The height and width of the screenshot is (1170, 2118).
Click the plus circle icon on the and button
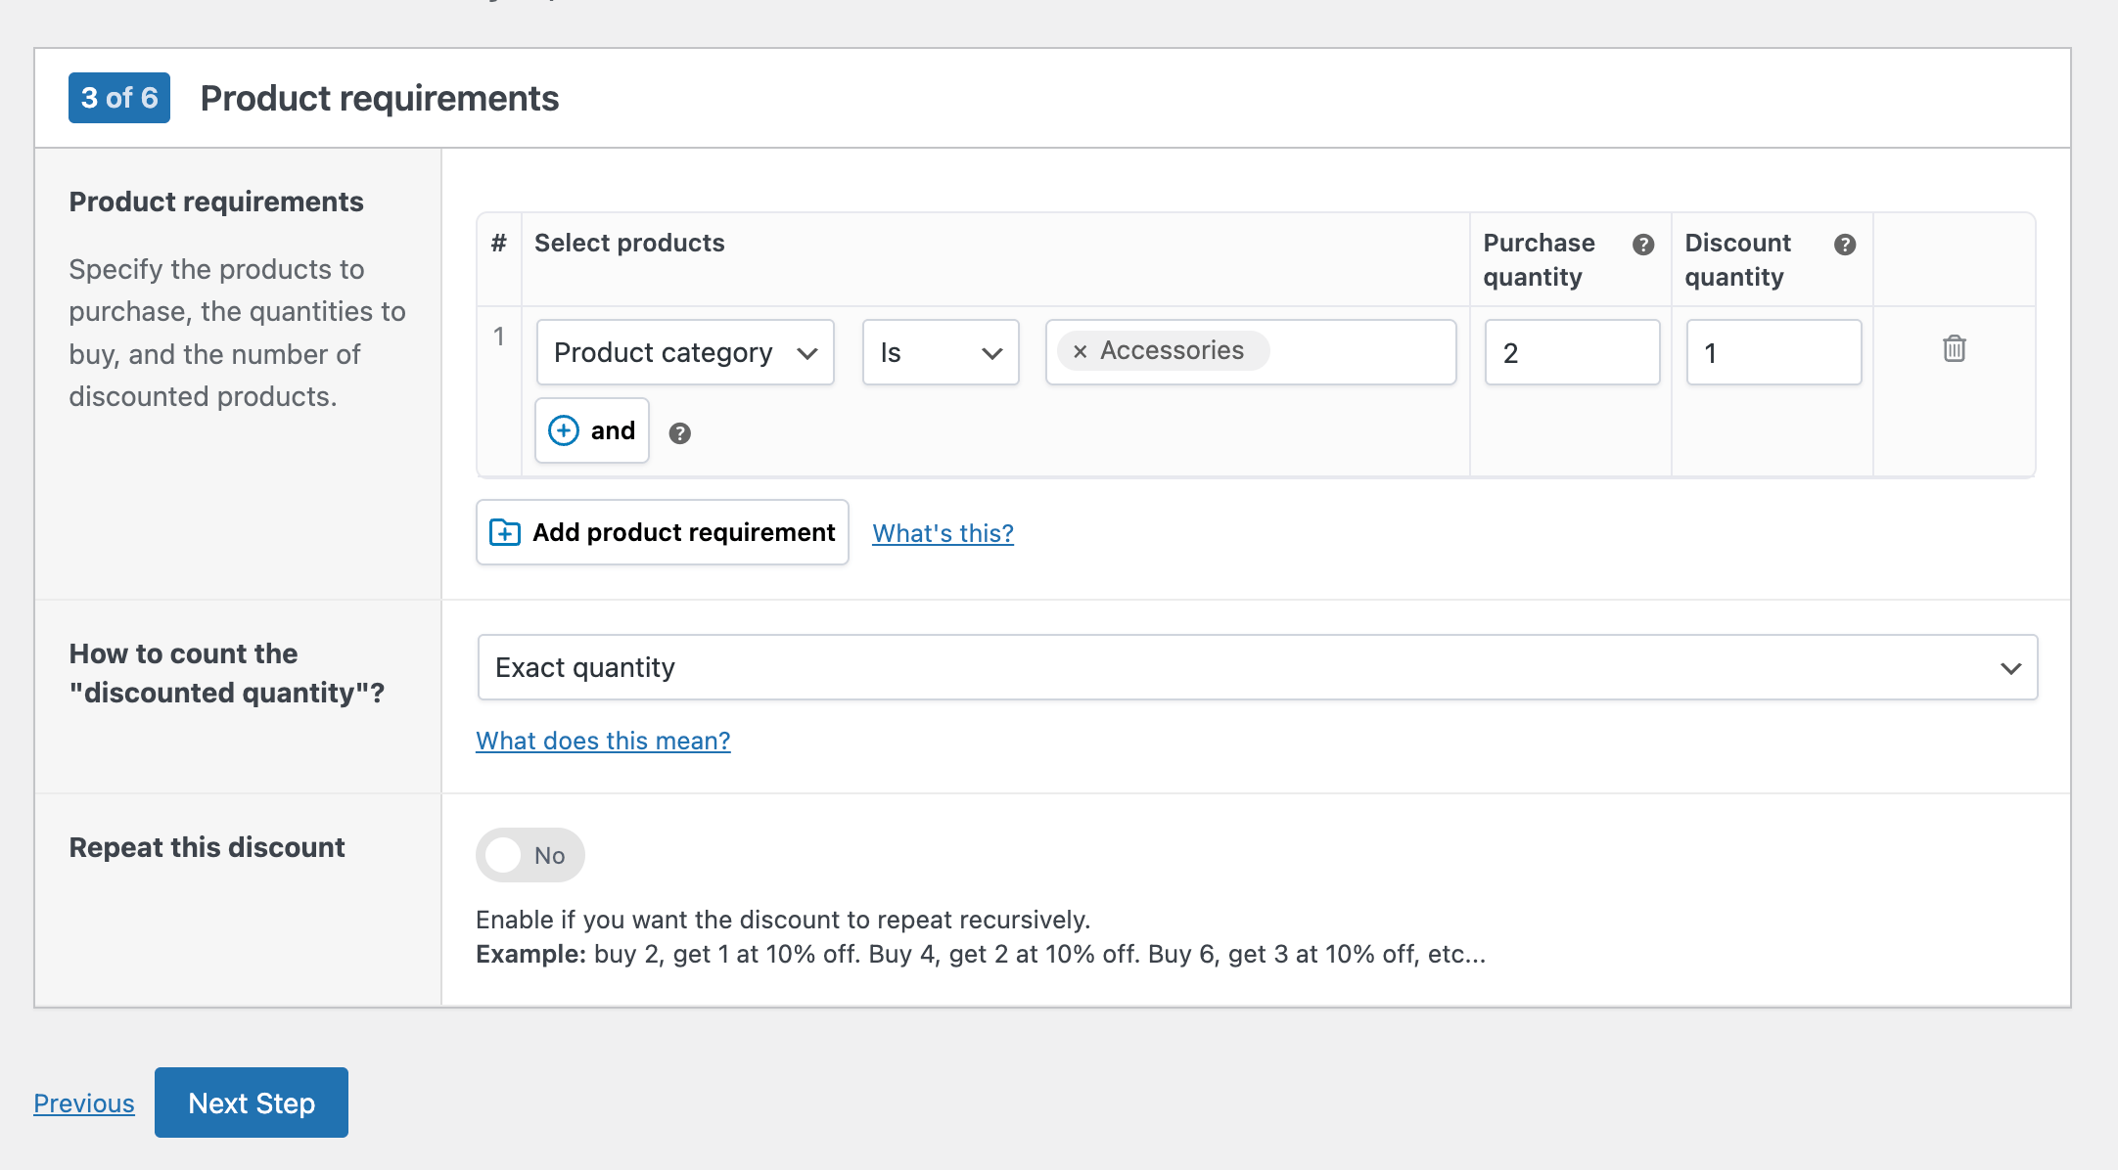coord(564,430)
